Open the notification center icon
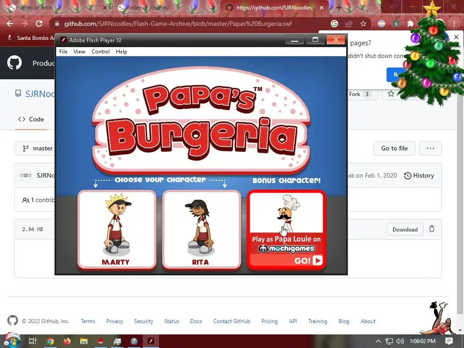Screen dimensions: 464x348 449,341
